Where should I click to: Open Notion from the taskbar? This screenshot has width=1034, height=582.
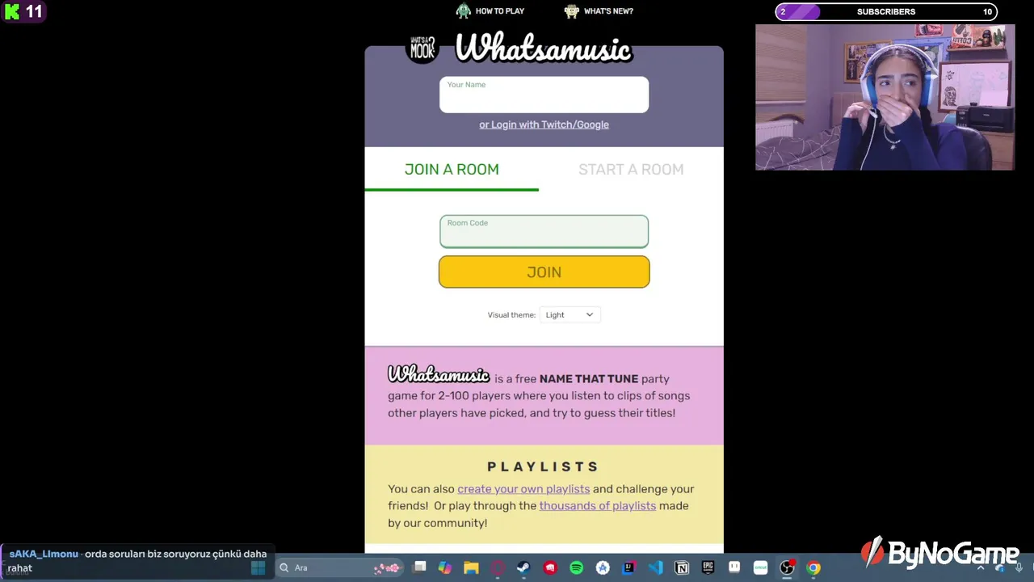pos(682,567)
